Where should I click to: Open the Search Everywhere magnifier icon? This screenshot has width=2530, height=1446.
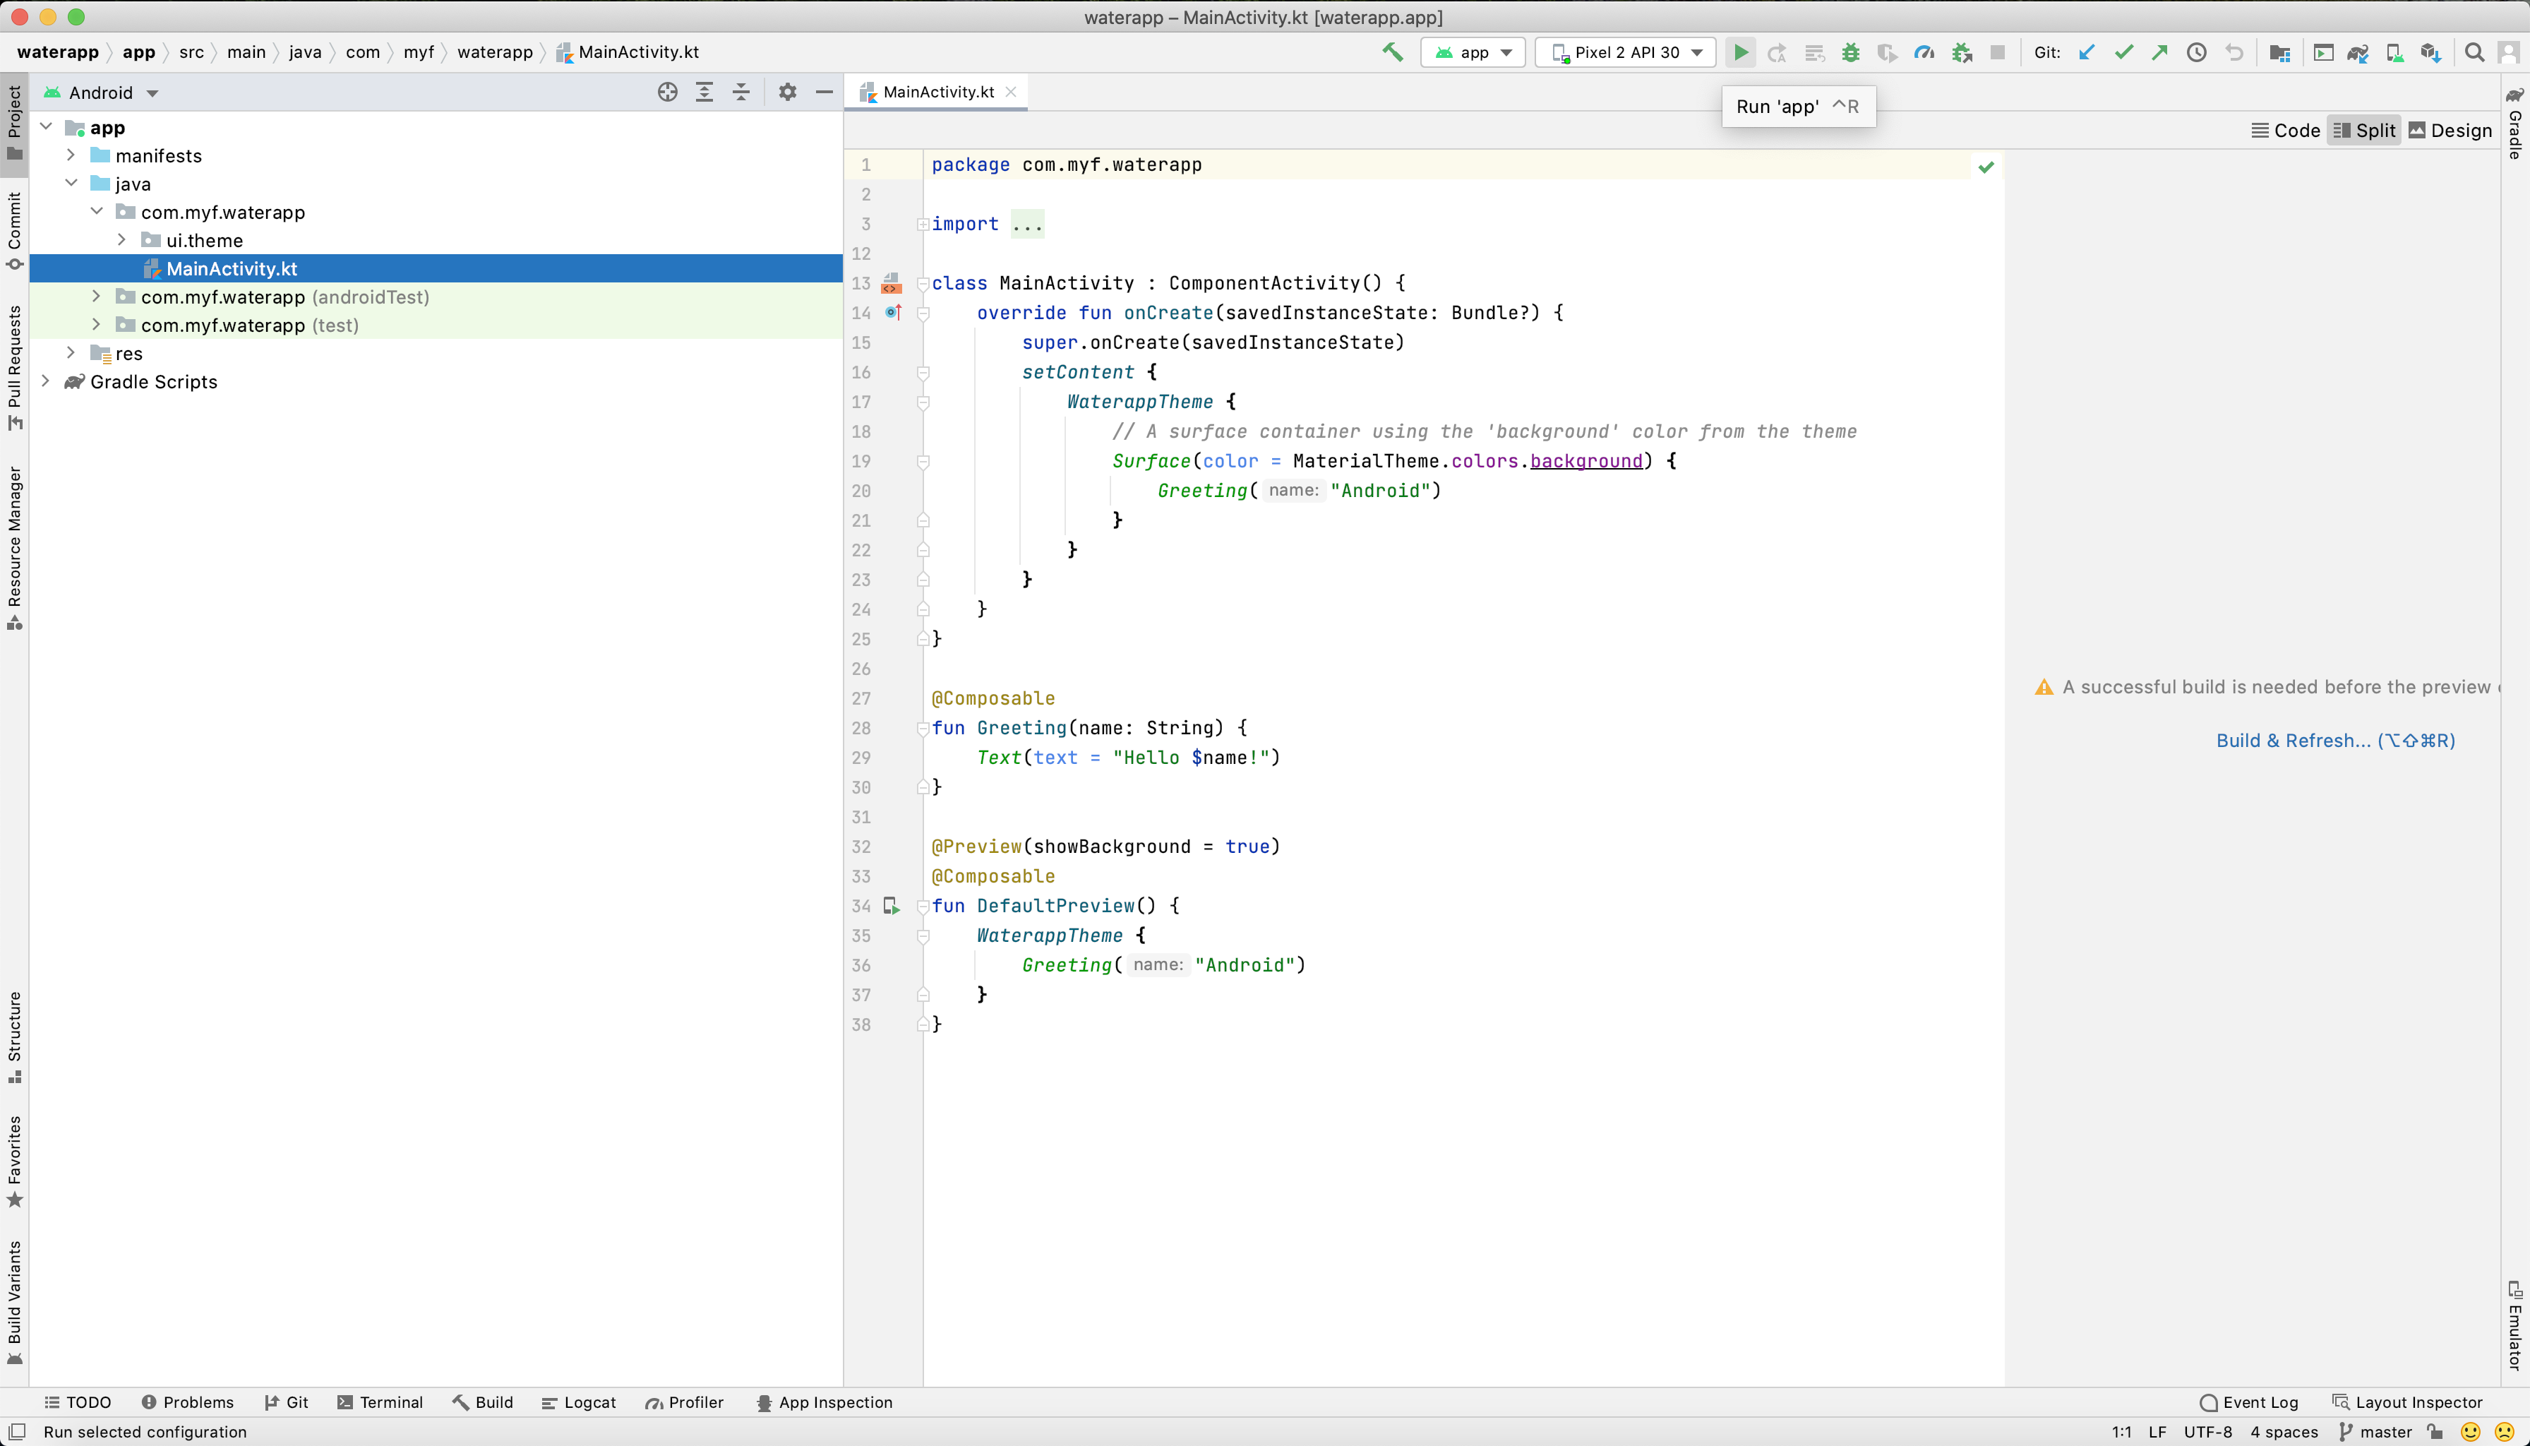coord(2474,52)
